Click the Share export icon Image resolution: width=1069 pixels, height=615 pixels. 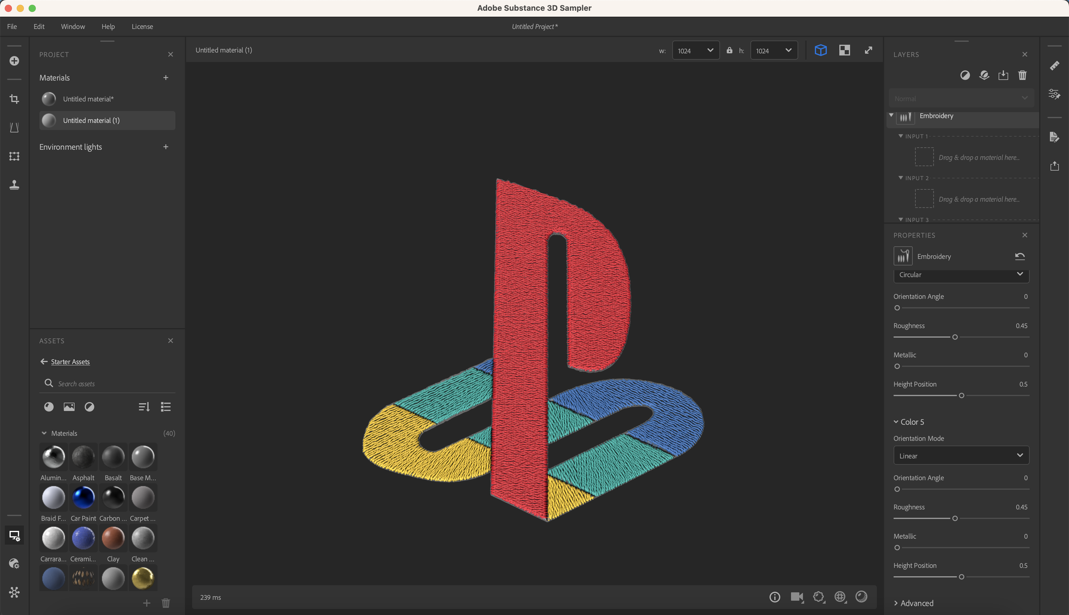tap(1054, 166)
